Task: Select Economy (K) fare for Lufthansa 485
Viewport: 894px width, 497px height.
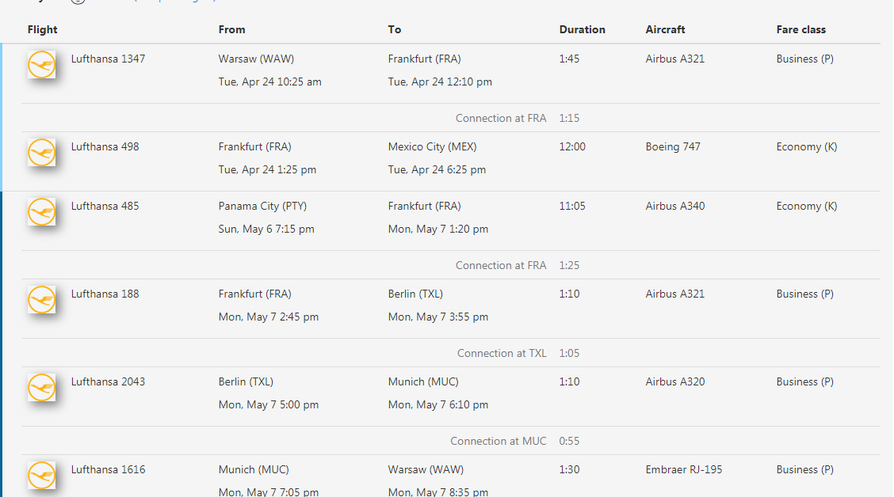Action: (x=806, y=206)
